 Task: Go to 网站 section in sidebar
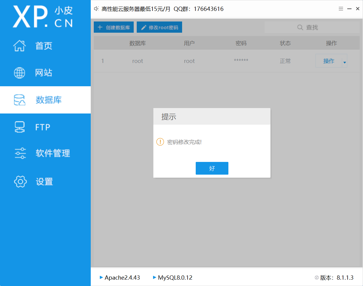tap(45, 73)
